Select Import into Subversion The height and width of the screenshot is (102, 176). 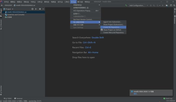click(x=113, y=22)
